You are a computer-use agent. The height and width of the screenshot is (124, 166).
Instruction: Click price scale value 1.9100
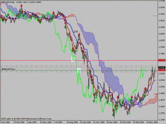pyautogui.click(x=162, y=27)
